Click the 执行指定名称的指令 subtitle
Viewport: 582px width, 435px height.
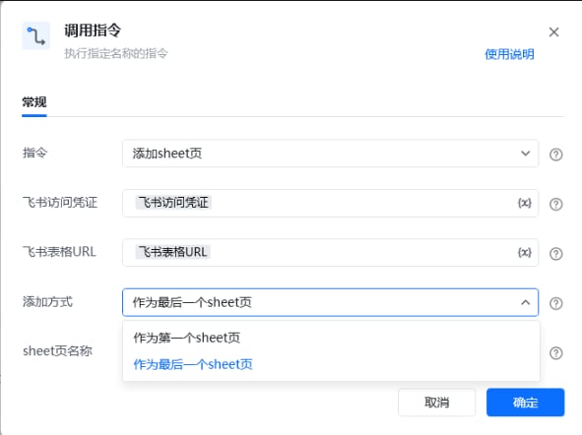[116, 53]
